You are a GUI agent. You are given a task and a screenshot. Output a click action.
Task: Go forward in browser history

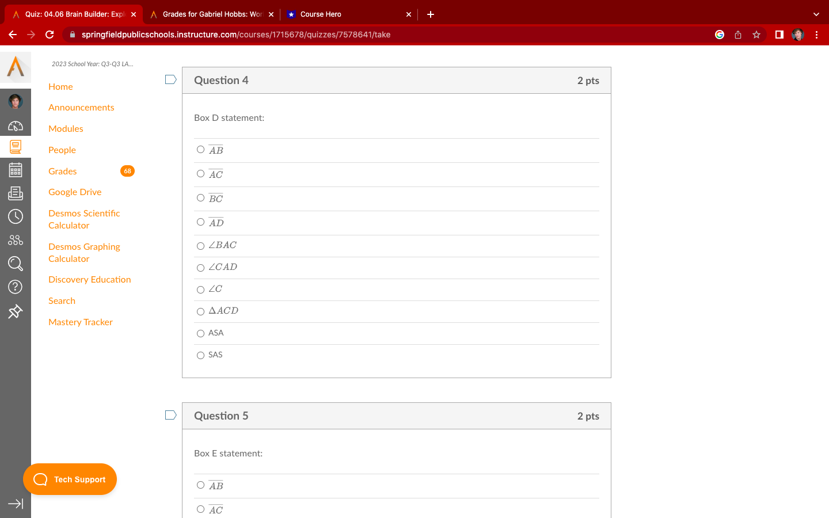tap(31, 35)
